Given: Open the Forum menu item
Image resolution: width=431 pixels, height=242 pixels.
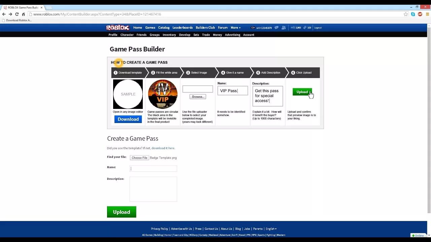Looking at the screenshot, I should click(x=223, y=28).
